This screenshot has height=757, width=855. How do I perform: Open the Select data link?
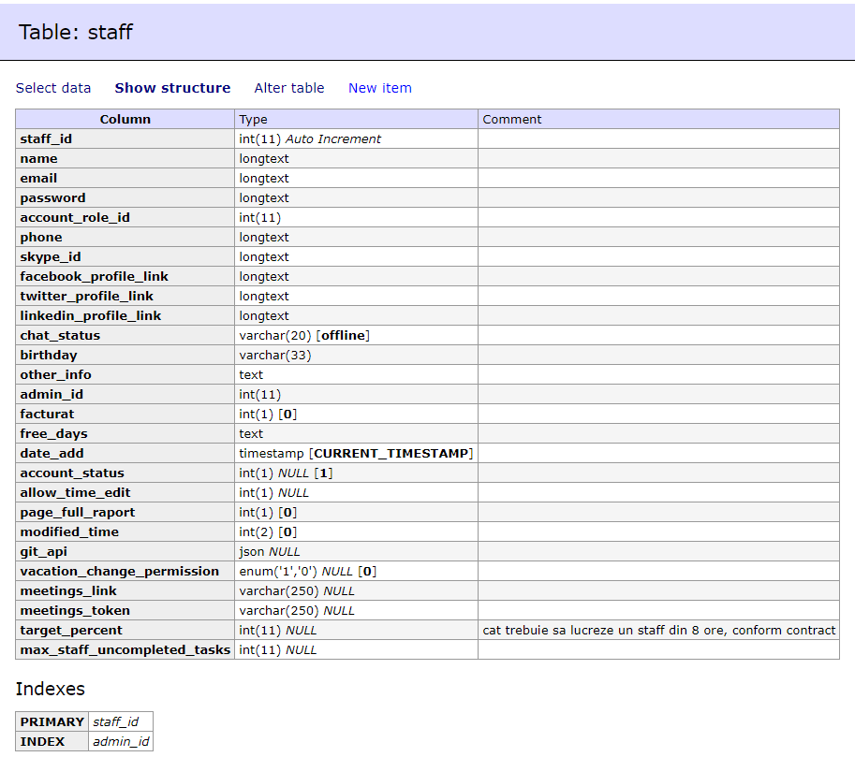[52, 88]
